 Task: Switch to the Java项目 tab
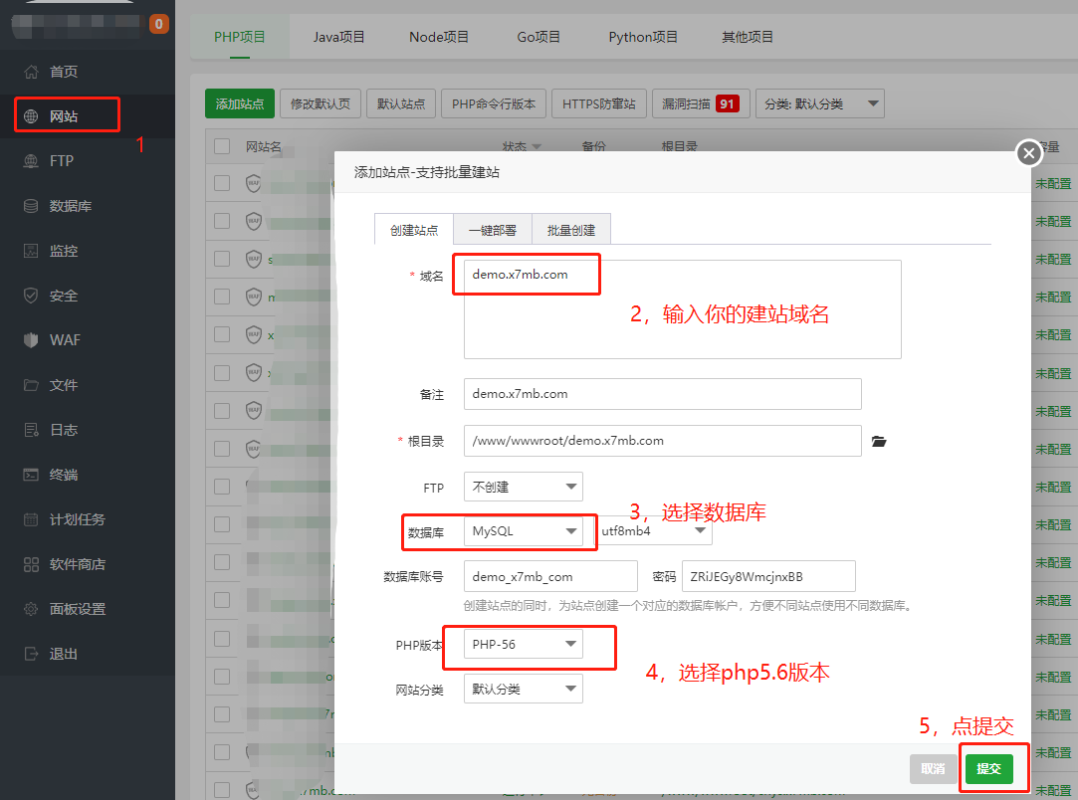coord(339,37)
